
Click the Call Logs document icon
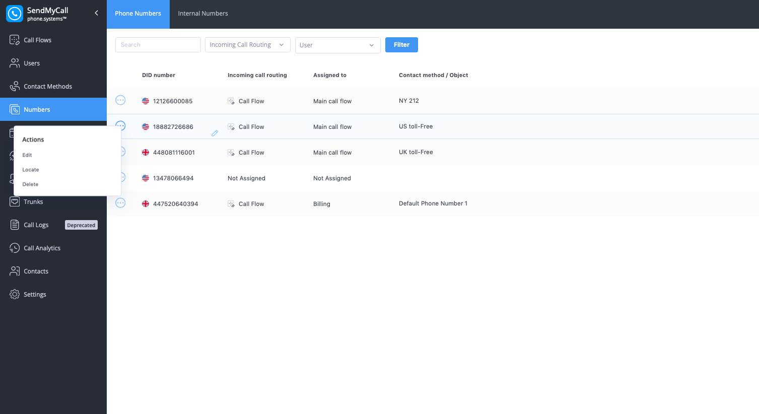tap(15, 225)
